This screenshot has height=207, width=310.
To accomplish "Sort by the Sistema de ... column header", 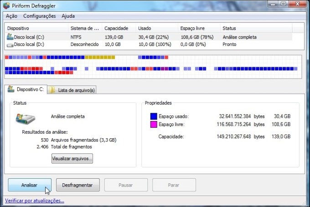I will [x=85, y=28].
